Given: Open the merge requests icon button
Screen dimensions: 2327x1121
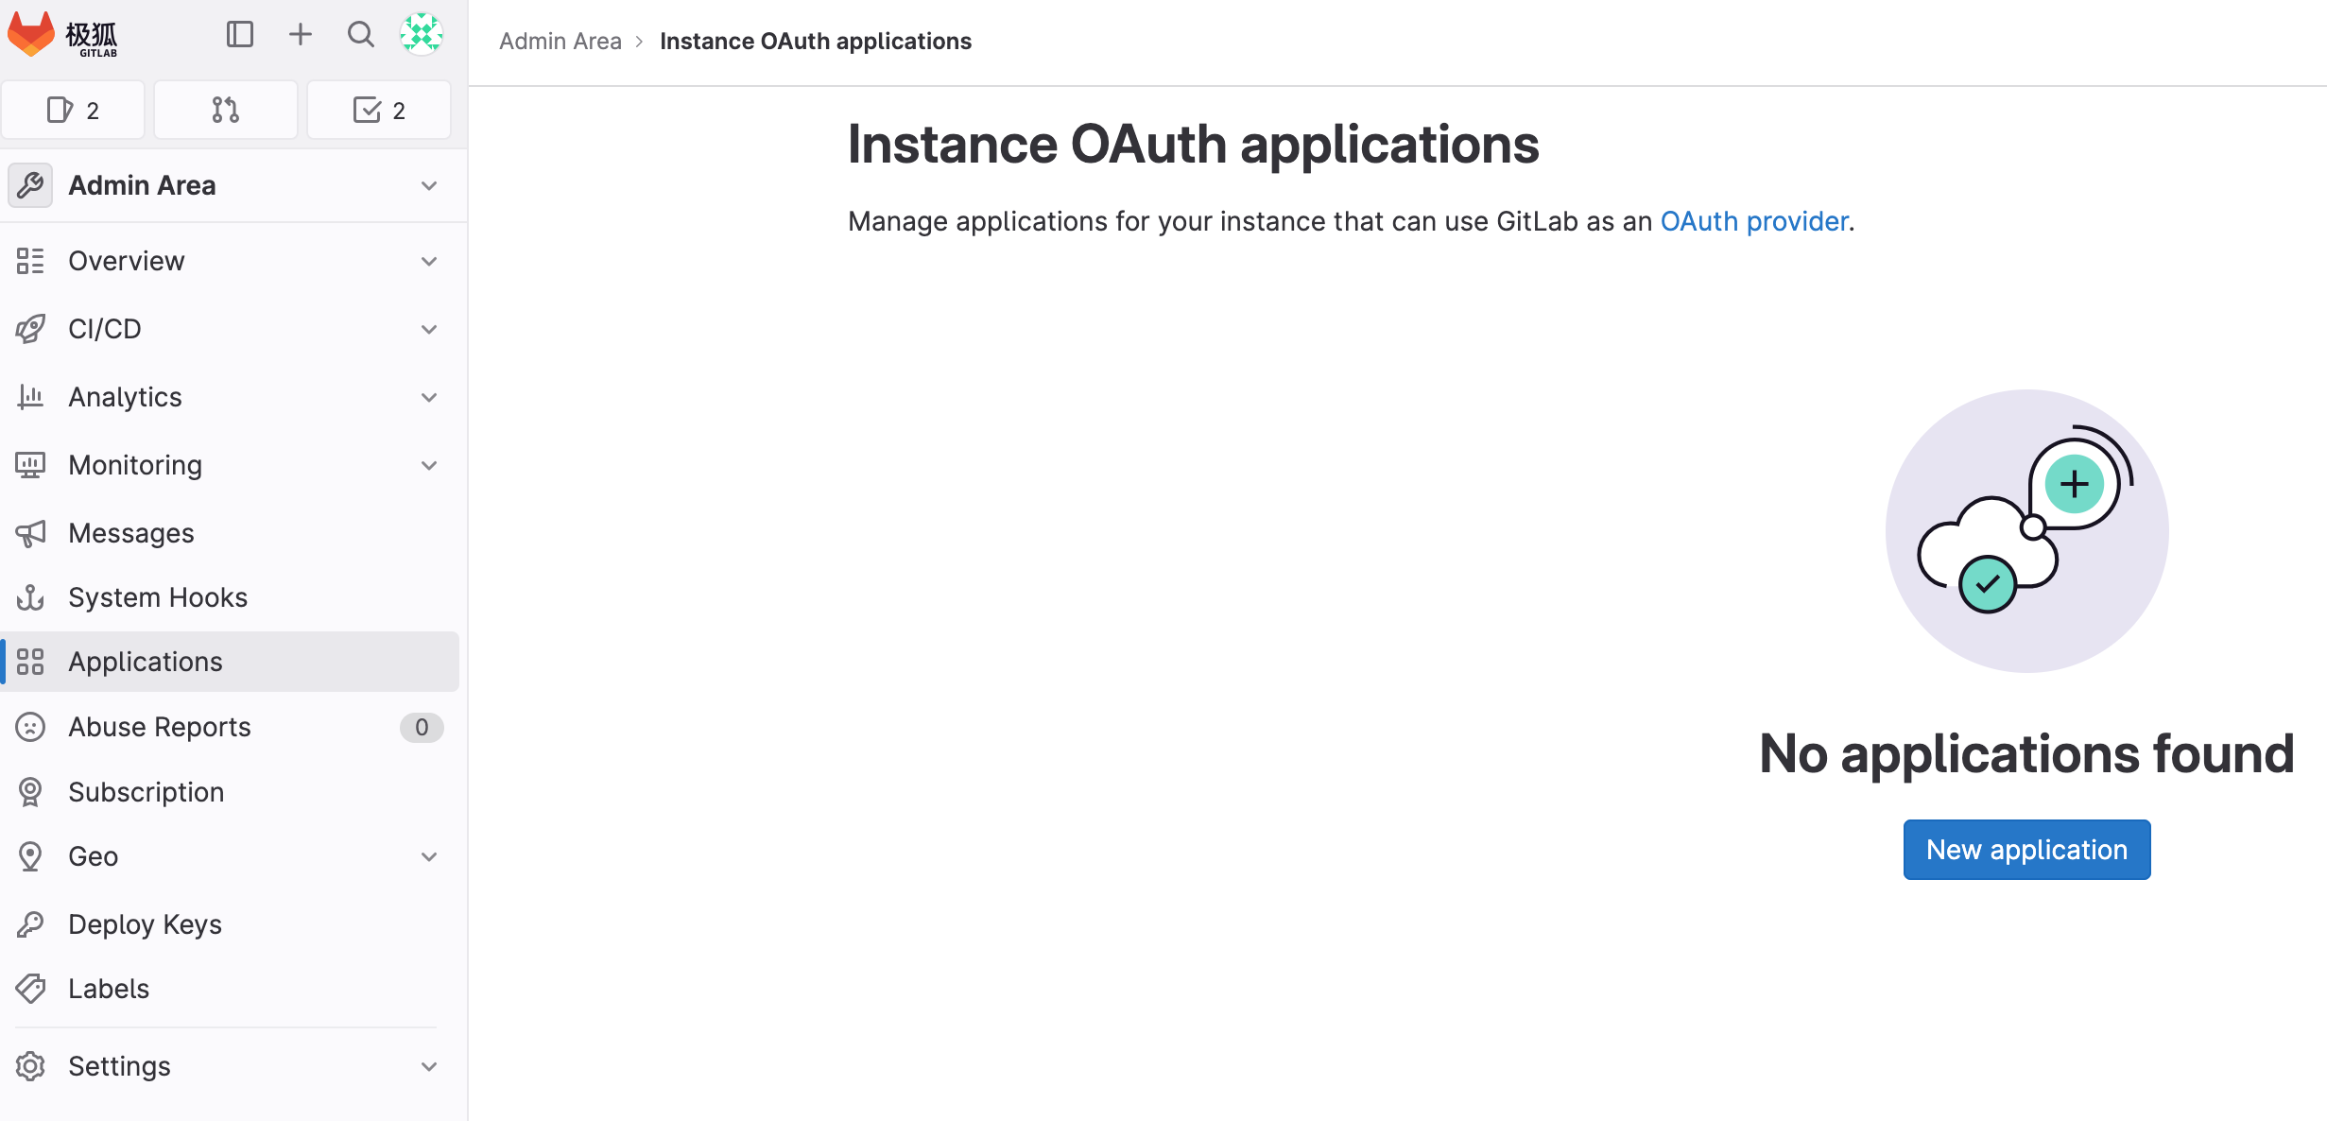Looking at the screenshot, I should click(226, 111).
